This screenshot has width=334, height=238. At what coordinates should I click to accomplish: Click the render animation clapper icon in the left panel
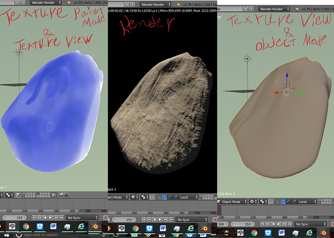point(67,195)
